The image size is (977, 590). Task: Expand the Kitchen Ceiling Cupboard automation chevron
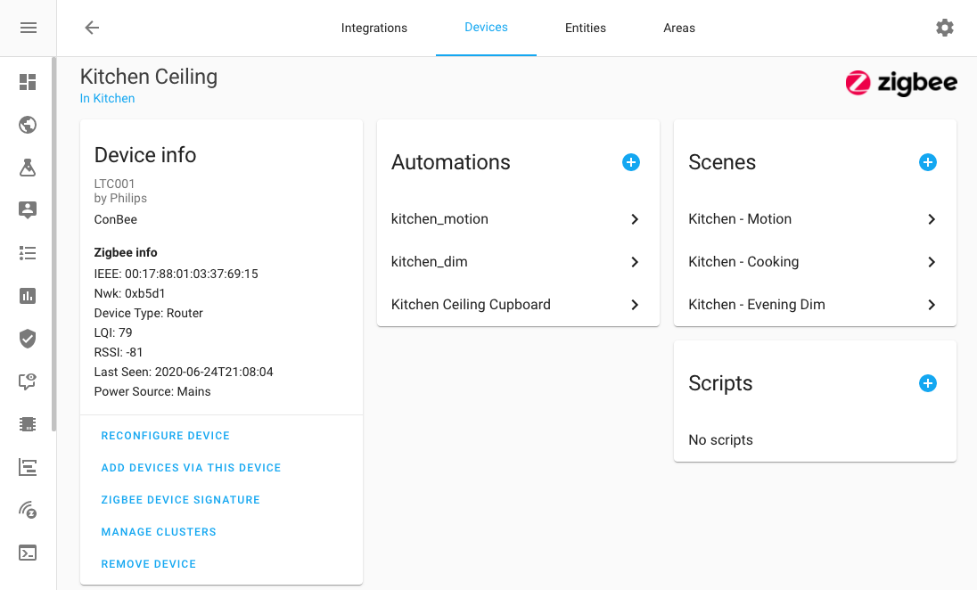coord(635,305)
